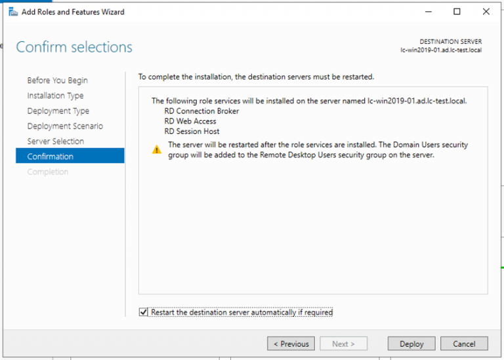
Task: Click the 'To complete the installation' message
Action: tap(256, 77)
